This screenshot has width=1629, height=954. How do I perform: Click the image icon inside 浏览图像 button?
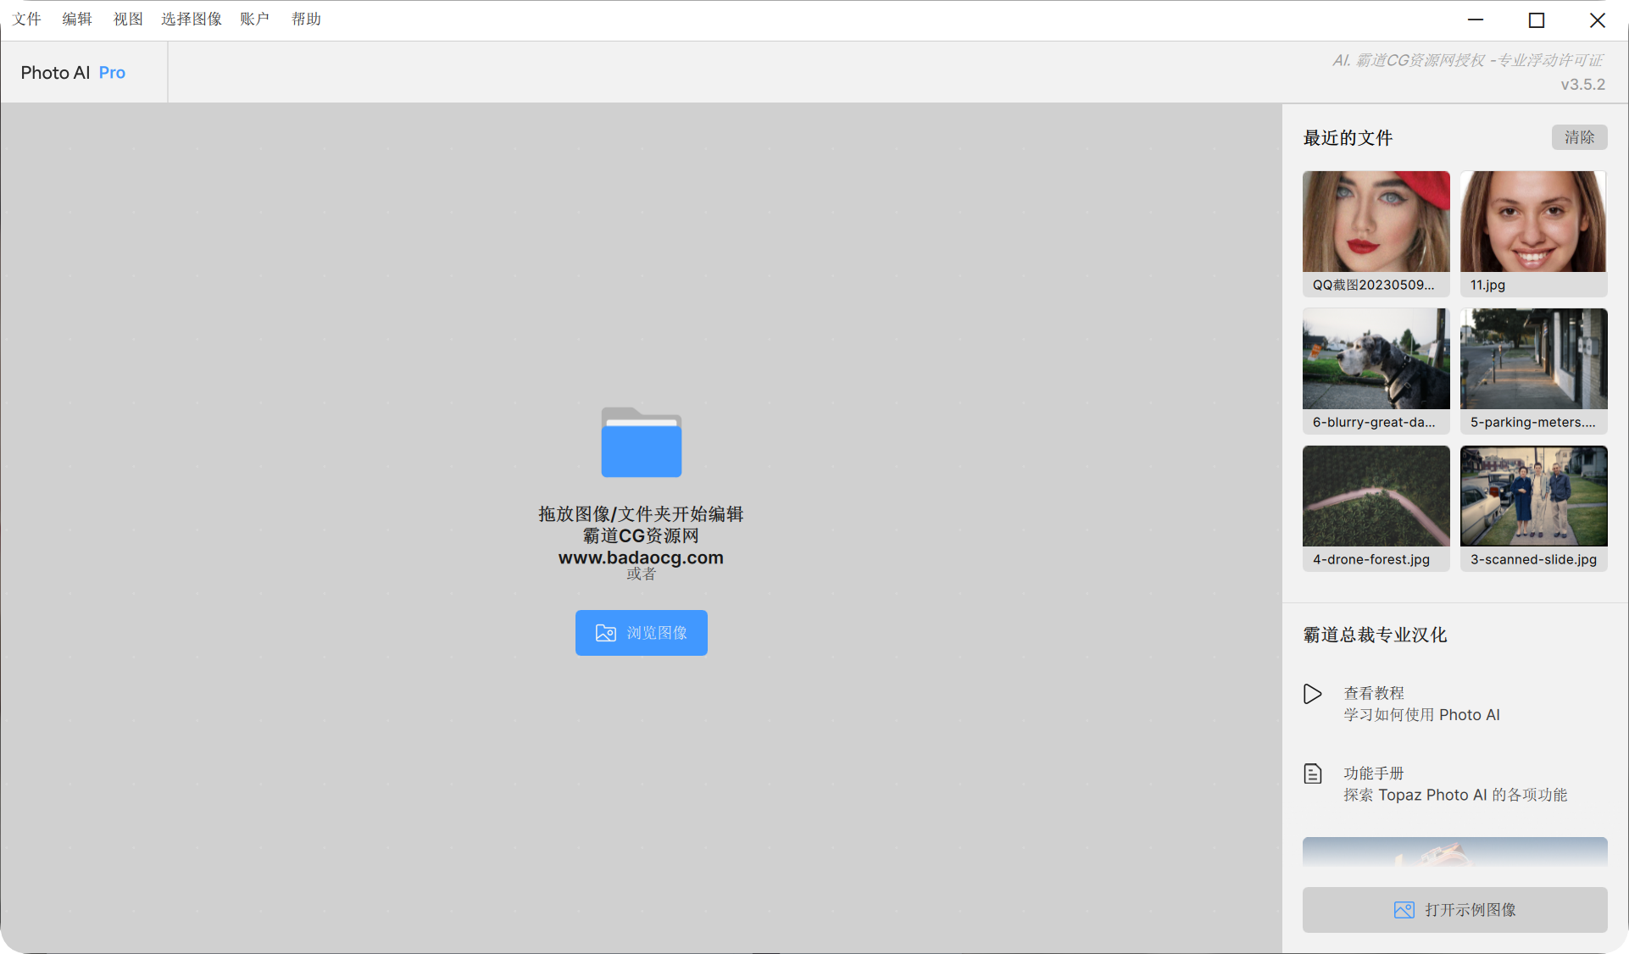(605, 633)
